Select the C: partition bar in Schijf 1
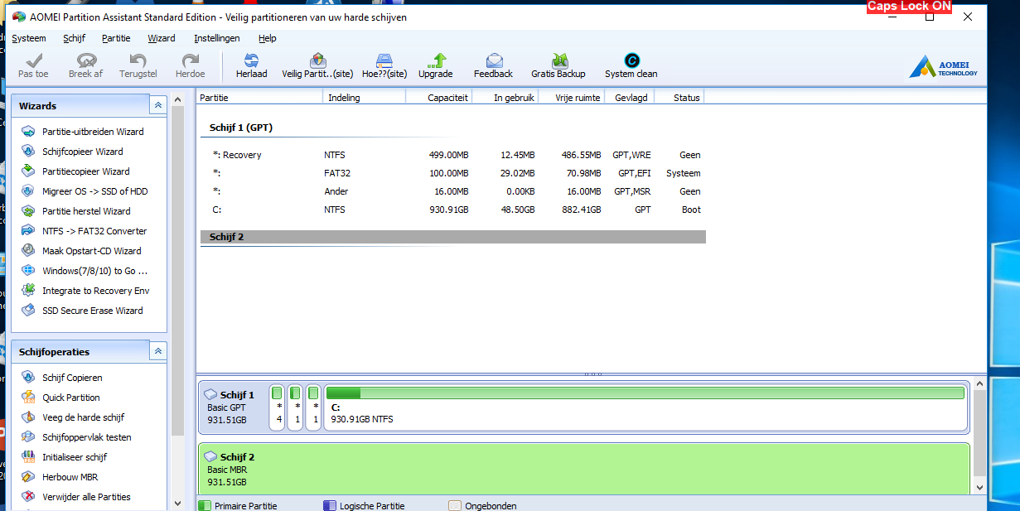 645,407
